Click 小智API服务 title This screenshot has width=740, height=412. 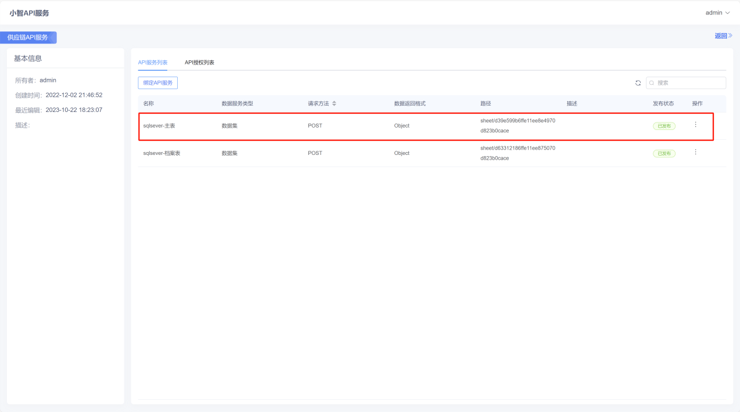(29, 13)
